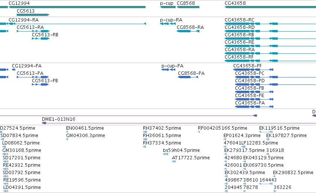The image size is (316, 193).
Task: Click EST EK290832.5prime
Action: pyautogui.click(x=293, y=173)
